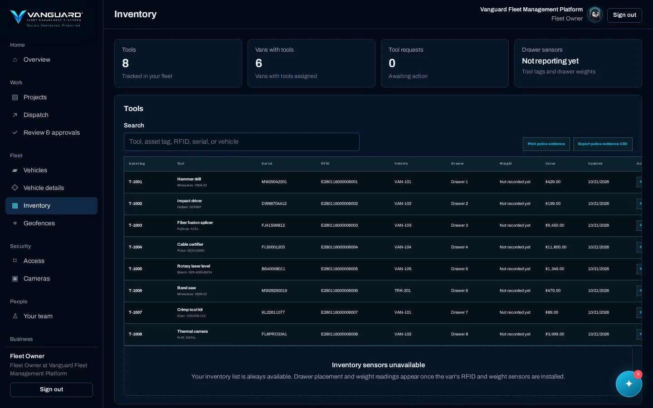Select asset tag T-1001

pos(135,182)
